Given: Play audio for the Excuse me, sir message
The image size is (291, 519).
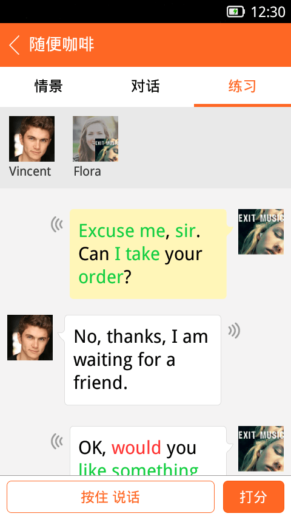Looking at the screenshot, I should (57, 224).
